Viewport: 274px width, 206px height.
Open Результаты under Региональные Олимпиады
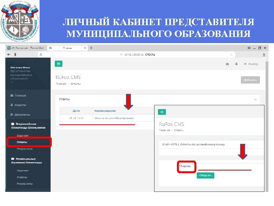25,183
